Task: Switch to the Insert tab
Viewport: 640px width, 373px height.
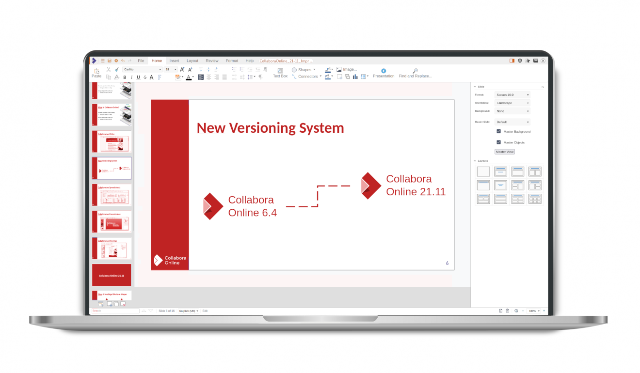Action: [x=174, y=61]
